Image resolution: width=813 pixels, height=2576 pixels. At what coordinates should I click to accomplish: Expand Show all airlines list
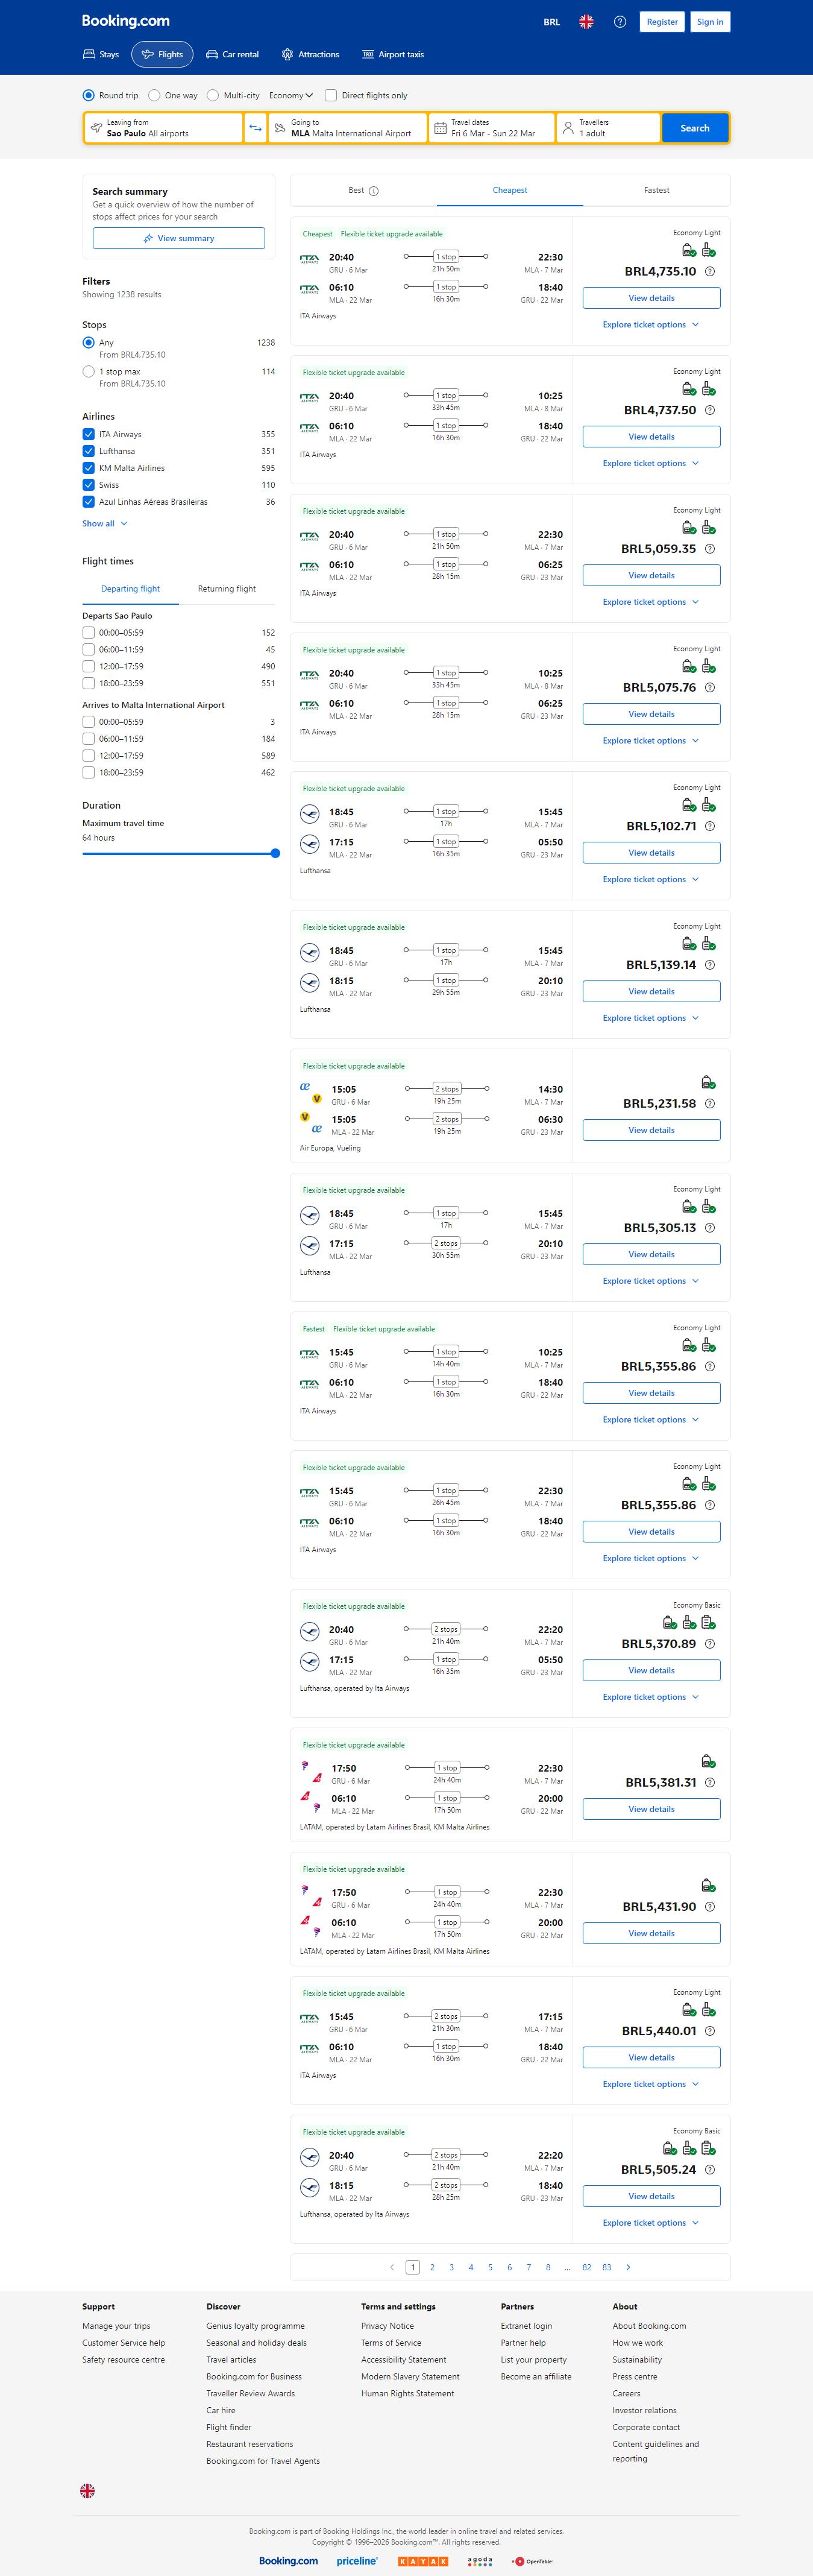[x=104, y=523]
